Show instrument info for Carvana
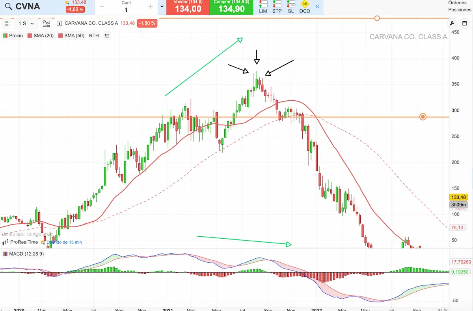This screenshot has height=311, width=473. click(60, 24)
